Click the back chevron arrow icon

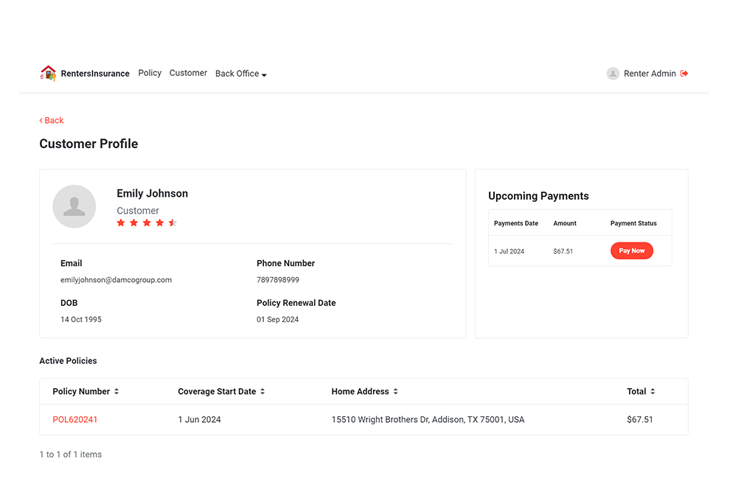pos(41,120)
